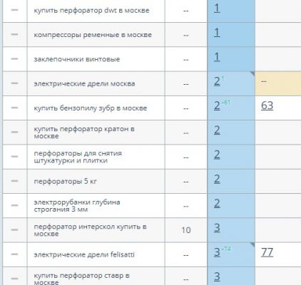Click dash icon beside 'компрессоры ременные в москве'
The width and height of the screenshot is (301, 285).
(x=14, y=34)
